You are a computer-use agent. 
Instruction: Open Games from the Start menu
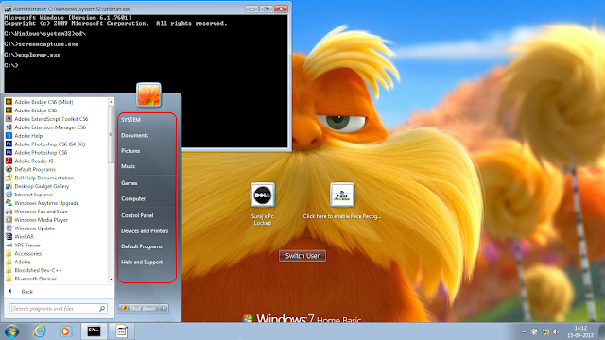tap(130, 183)
